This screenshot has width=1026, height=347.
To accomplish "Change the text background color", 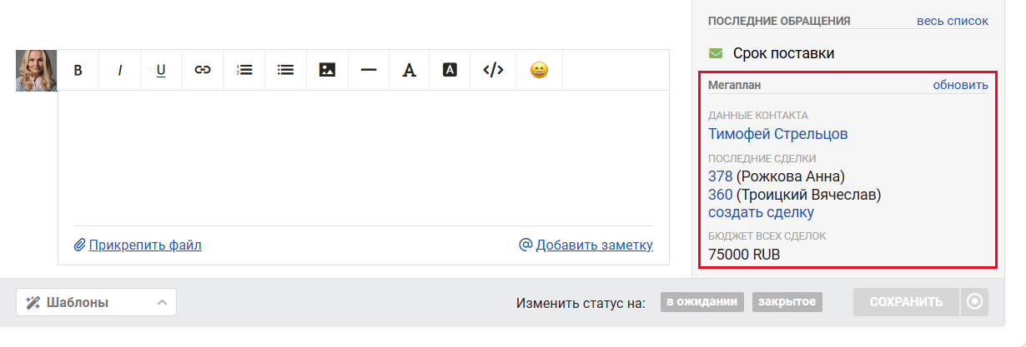I will click(x=450, y=70).
